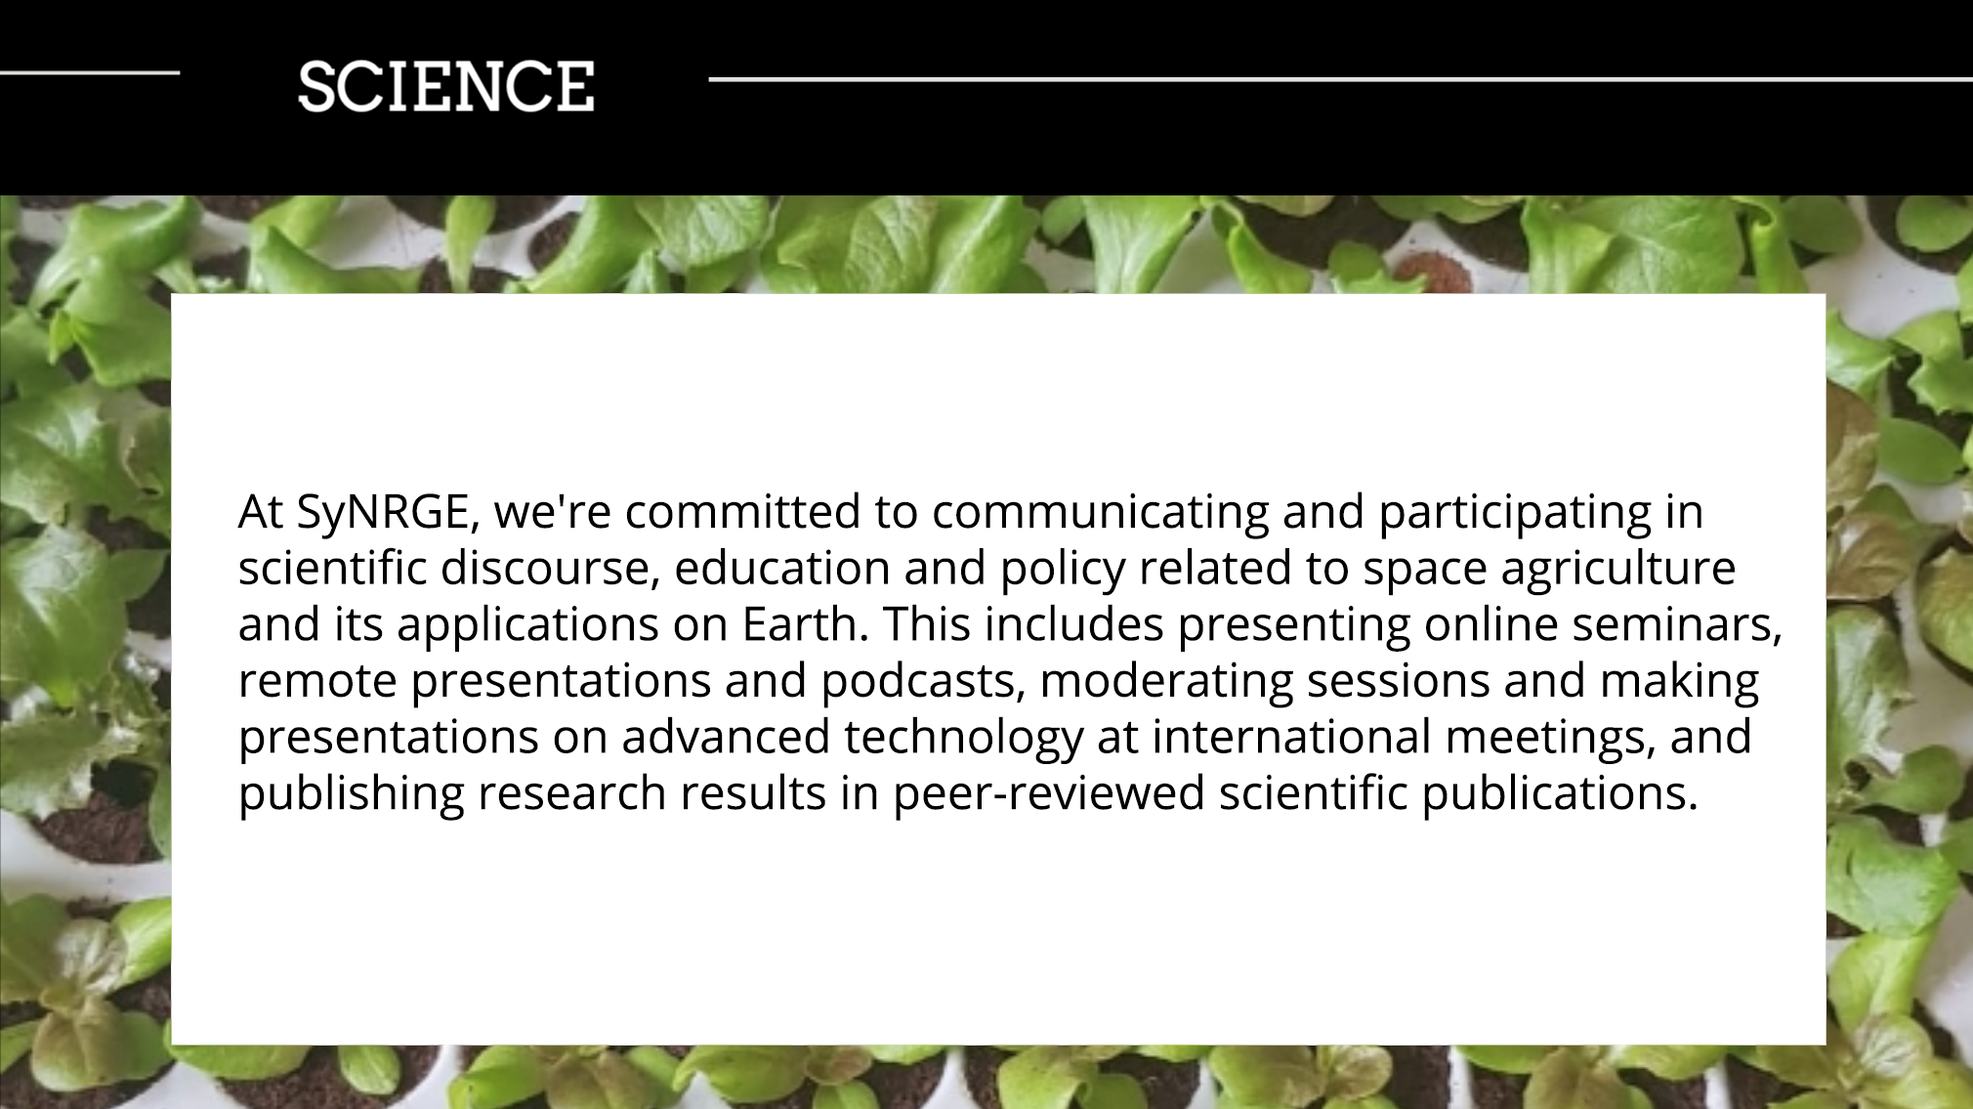Click the black header band below the SCIENCE title
This screenshot has height=1109, width=1973.
pyautogui.click(x=986, y=156)
